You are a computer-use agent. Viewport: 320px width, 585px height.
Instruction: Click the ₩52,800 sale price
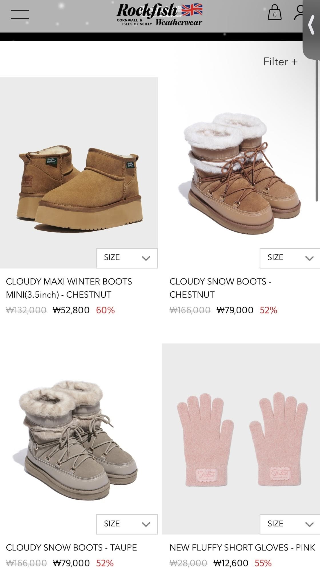click(71, 310)
